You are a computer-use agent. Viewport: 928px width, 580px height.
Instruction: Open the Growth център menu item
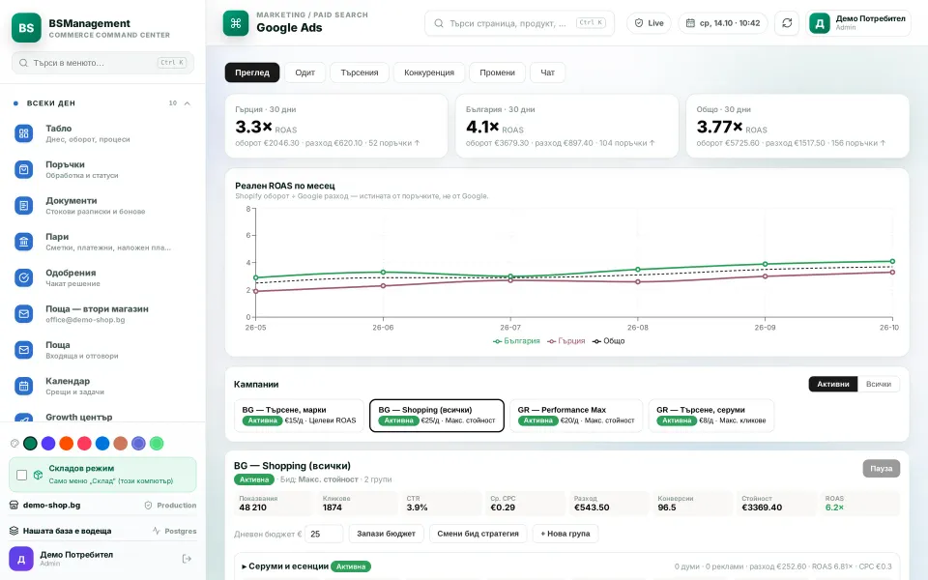click(x=103, y=417)
